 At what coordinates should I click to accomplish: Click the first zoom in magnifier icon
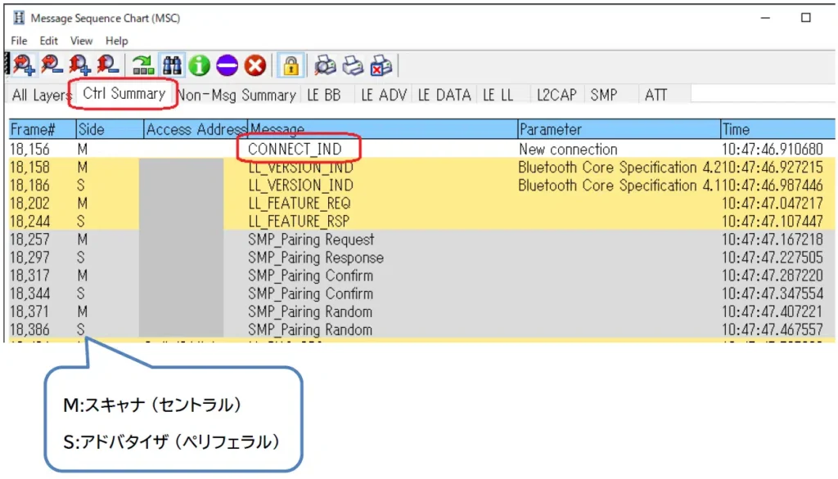coord(22,65)
